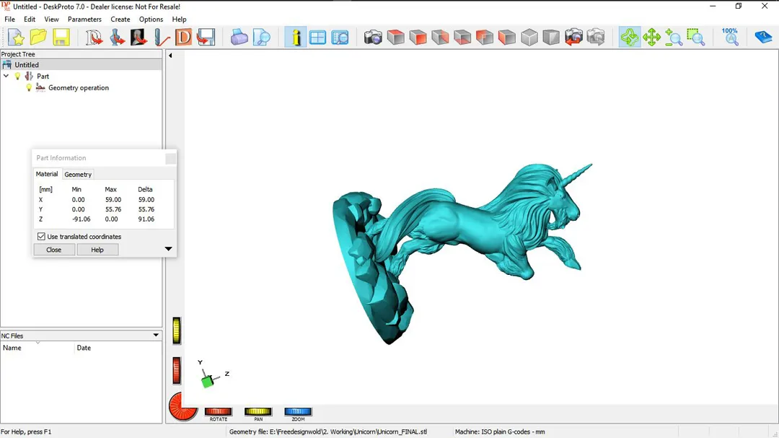Click the Load Geometry 3D letter icon
Image resolution: width=779 pixels, height=438 pixels.
tap(93, 38)
